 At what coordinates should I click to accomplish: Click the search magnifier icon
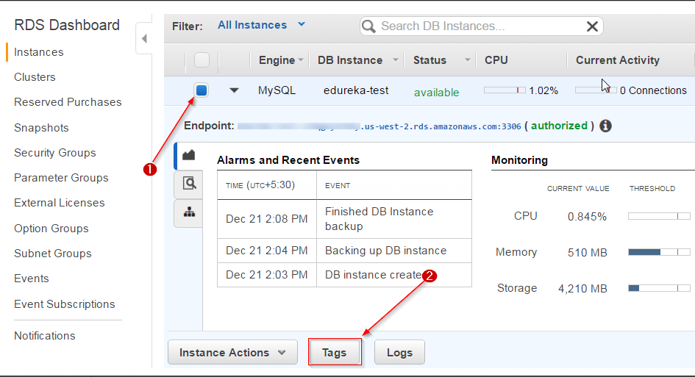pyautogui.click(x=368, y=26)
